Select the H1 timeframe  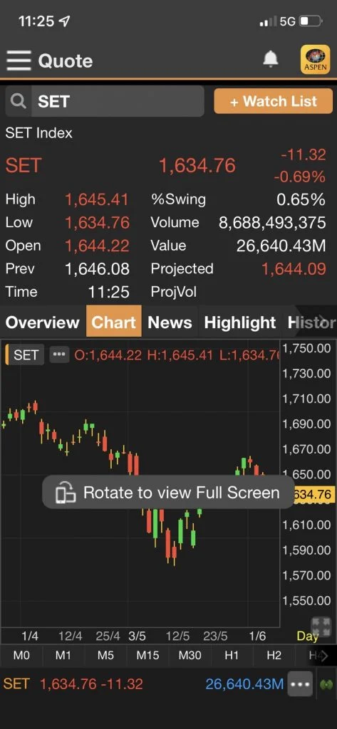(x=232, y=656)
